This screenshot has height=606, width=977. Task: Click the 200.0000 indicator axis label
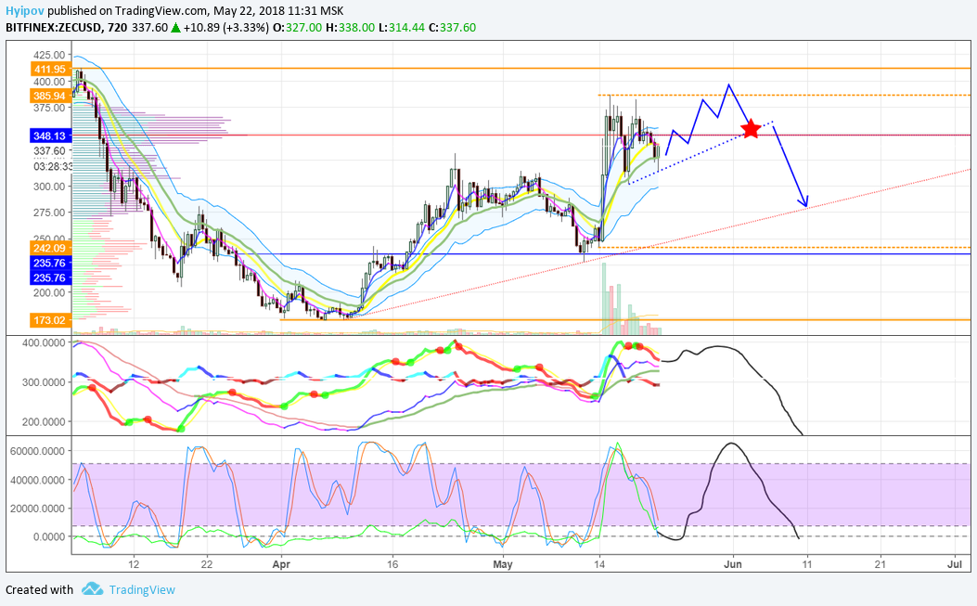[x=44, y=422]
